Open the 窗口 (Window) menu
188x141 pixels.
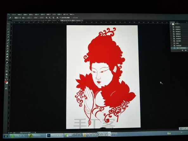[66, 15]
